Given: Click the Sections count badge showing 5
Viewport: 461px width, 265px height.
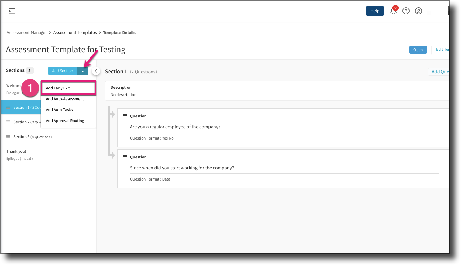Looking at the screenshot, I should 30,70.
